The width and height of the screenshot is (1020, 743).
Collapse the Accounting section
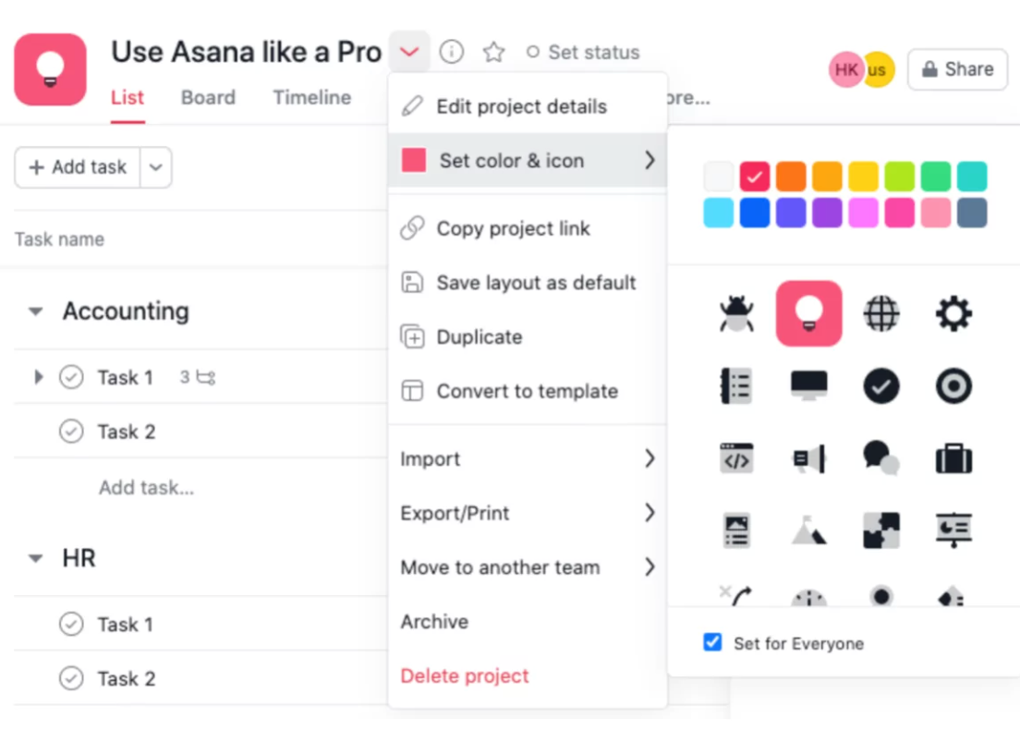tap(36, 311)
